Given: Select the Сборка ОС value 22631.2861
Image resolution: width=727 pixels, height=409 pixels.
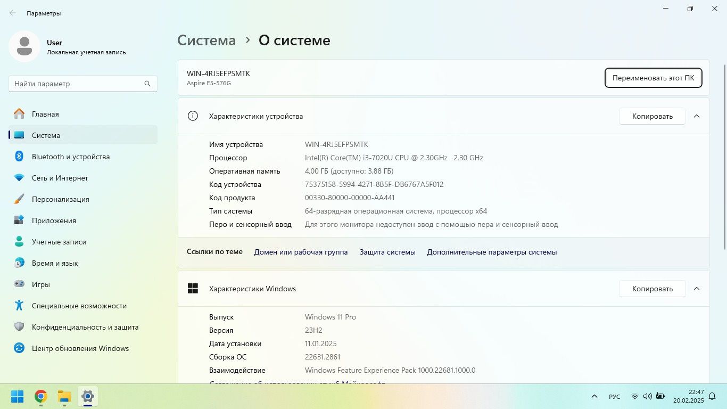Looking at the screenshot, I should pos(323,357).
